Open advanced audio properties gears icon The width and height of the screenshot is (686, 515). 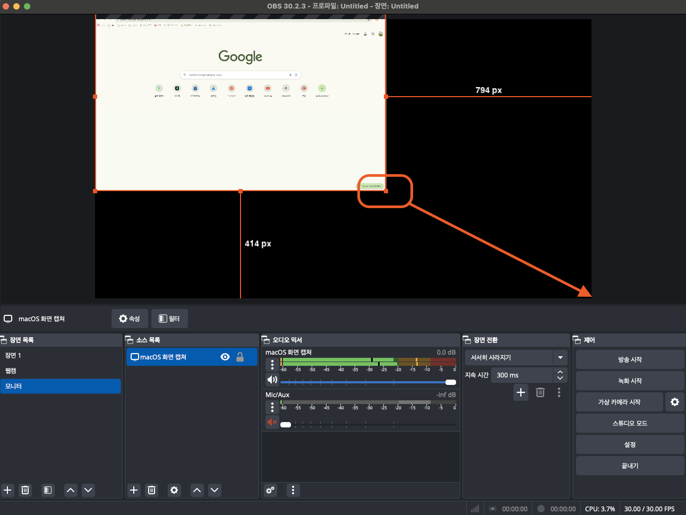coord(270,490)
